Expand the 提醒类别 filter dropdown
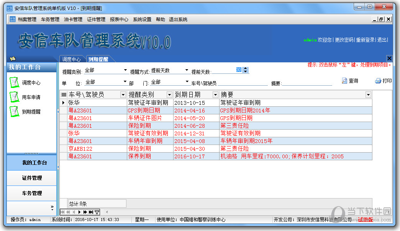The width and height of the screenshot is (400, 231). click(125, 70)
